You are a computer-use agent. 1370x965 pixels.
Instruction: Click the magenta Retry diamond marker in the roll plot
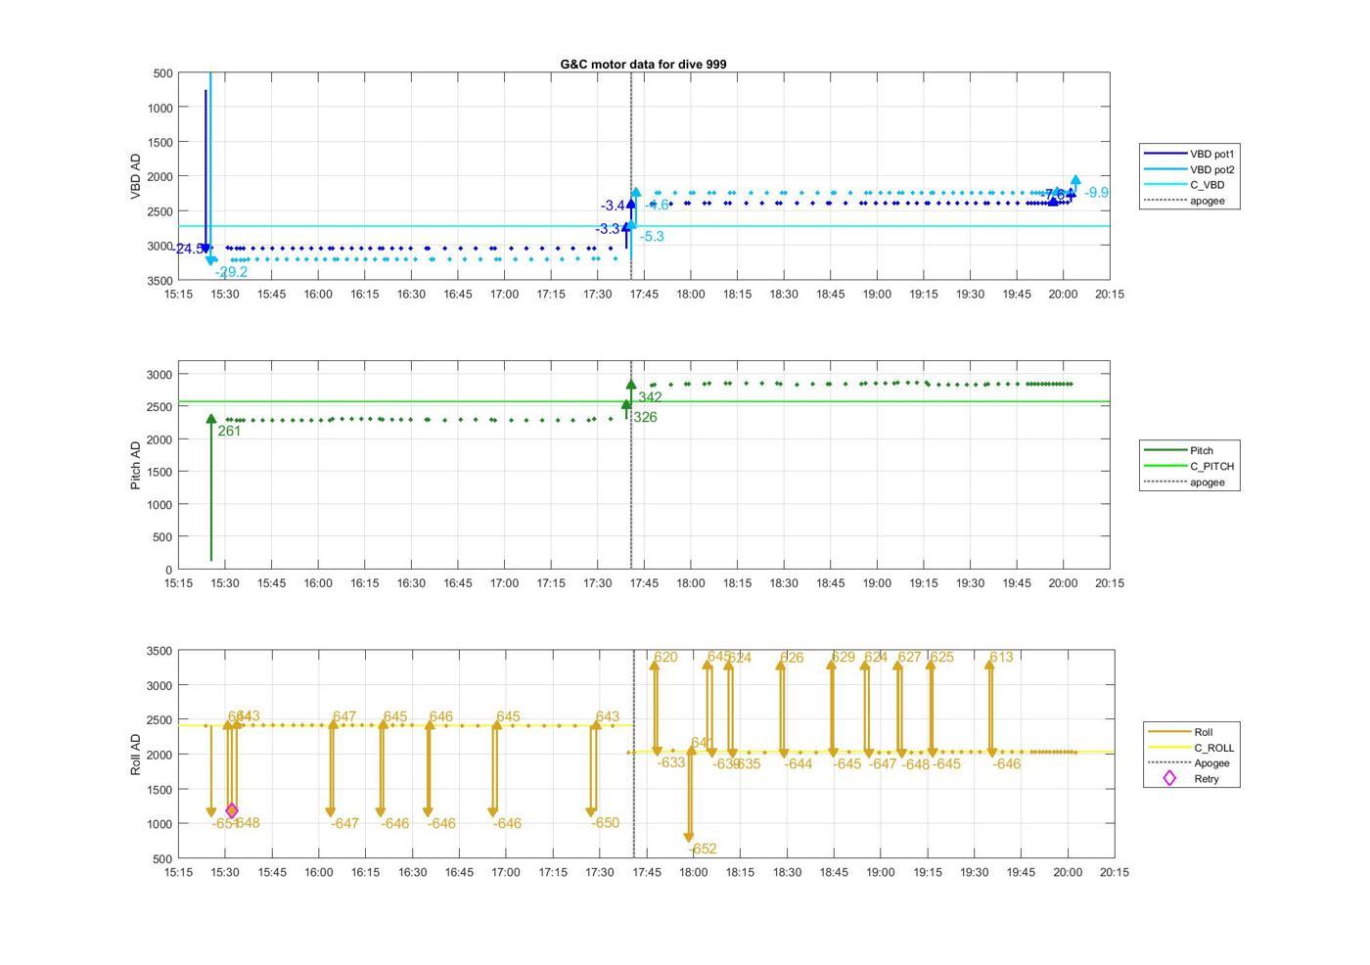coord(232,810)
